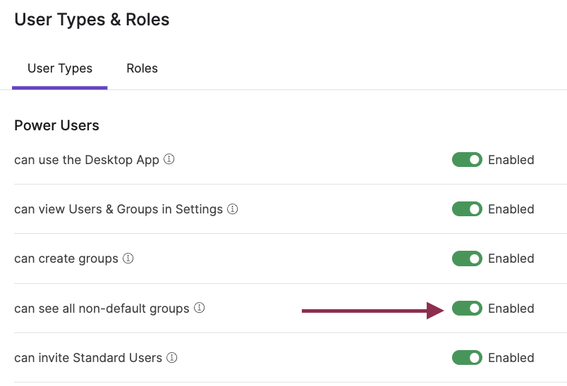View info tooltip for 'can see all non-default groups'
This screenshot has height=386, width=567.
click(x=200, y=308)
